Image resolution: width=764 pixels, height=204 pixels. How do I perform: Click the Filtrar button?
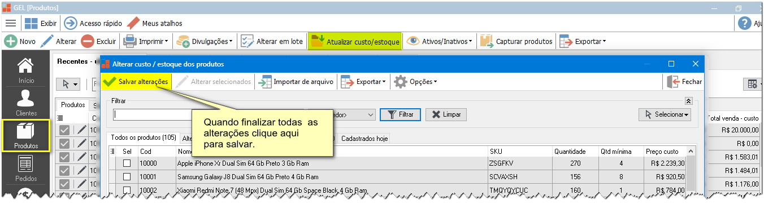pos(401,114)
